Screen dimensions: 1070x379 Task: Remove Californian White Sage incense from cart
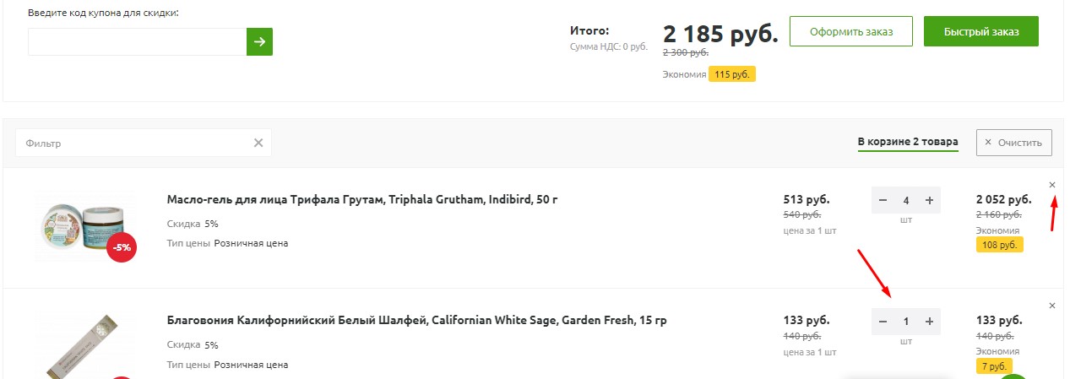click(x=1051, y=306)
